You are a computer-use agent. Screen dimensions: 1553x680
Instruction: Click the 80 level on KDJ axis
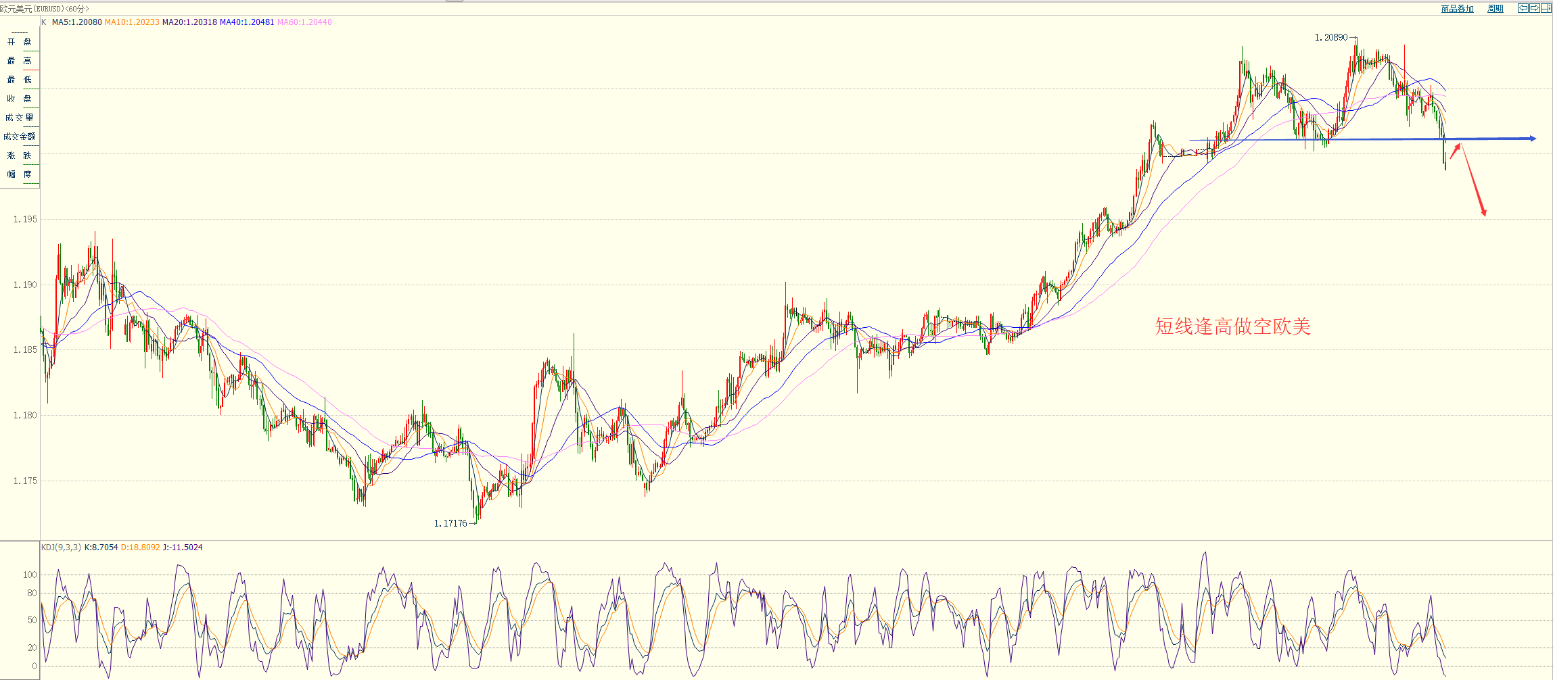coord(32,593)
